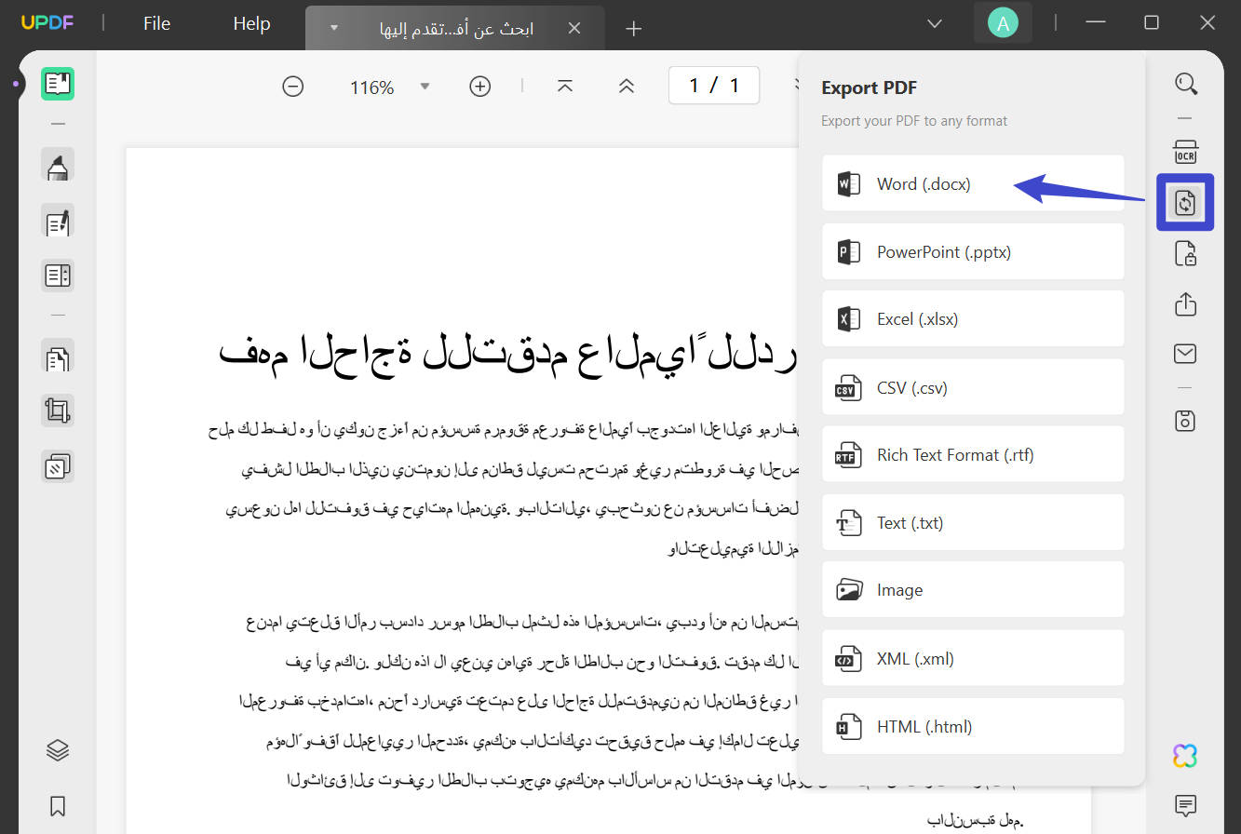Export the PDF as Word (.docx)

tap(973, 183)
